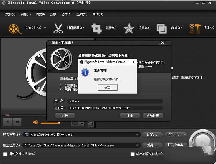Viewport: 216px width, 164px height.
Task: Open the 文件(F) menu
Action: point(11,14)
